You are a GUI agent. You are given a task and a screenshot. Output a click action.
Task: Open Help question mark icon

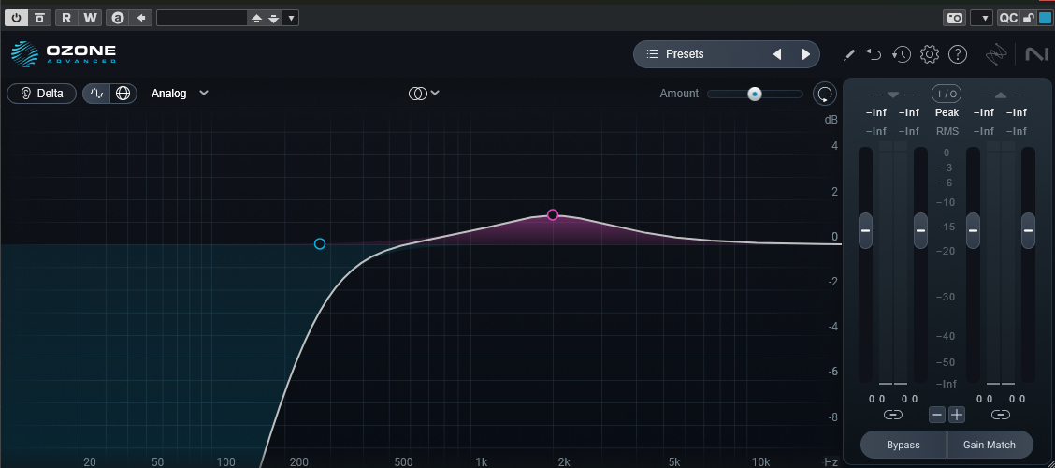click(958, 54)
